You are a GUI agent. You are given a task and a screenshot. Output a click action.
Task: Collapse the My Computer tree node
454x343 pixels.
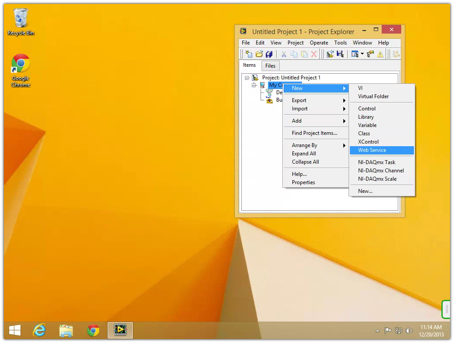254,85
